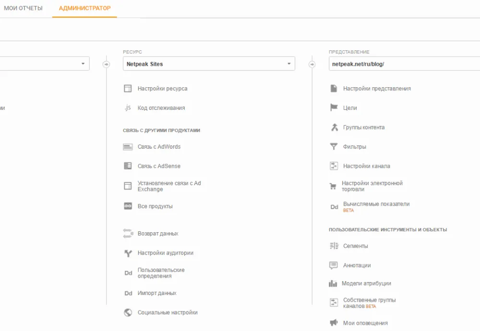Click the Настройки аудитории fork icon

point(128,253)
